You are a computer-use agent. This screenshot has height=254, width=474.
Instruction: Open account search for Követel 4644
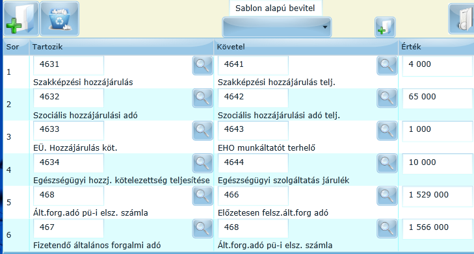coord(387,163)
